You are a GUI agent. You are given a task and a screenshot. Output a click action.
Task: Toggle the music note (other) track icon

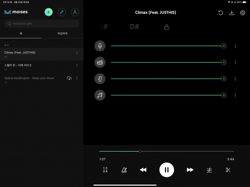[x=100, y=95]
